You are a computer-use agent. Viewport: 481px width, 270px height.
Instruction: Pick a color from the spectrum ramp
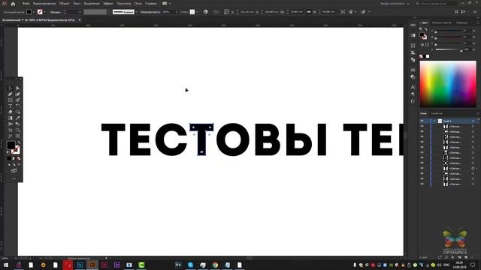(448, 84)
